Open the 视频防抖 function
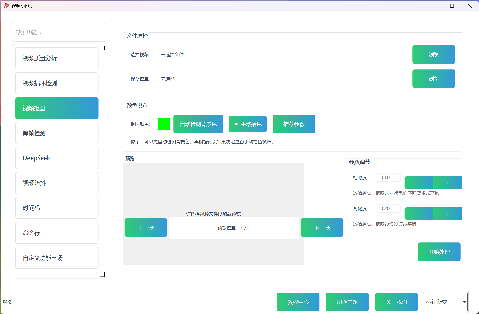This screenshot has width=479, height=314. coord(57,183)
